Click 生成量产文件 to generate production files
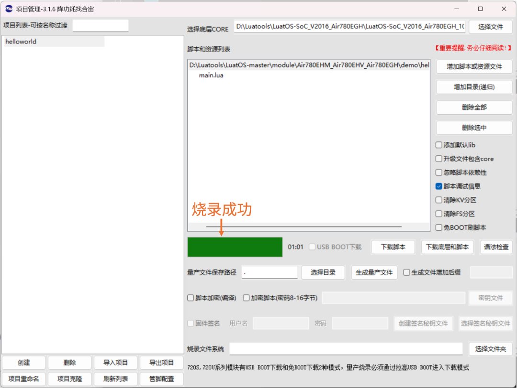 coord(374,272)
